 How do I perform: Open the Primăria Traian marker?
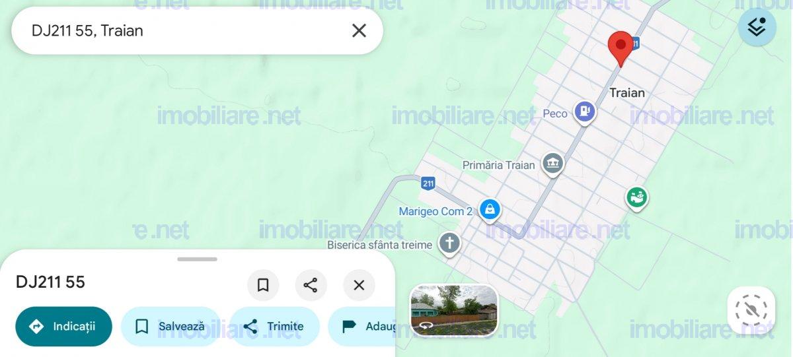(552, 164)
